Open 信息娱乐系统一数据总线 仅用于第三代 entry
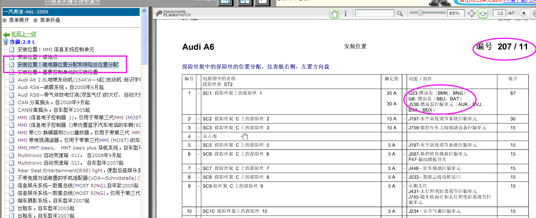The image size is (536, 218). [79, 193]
